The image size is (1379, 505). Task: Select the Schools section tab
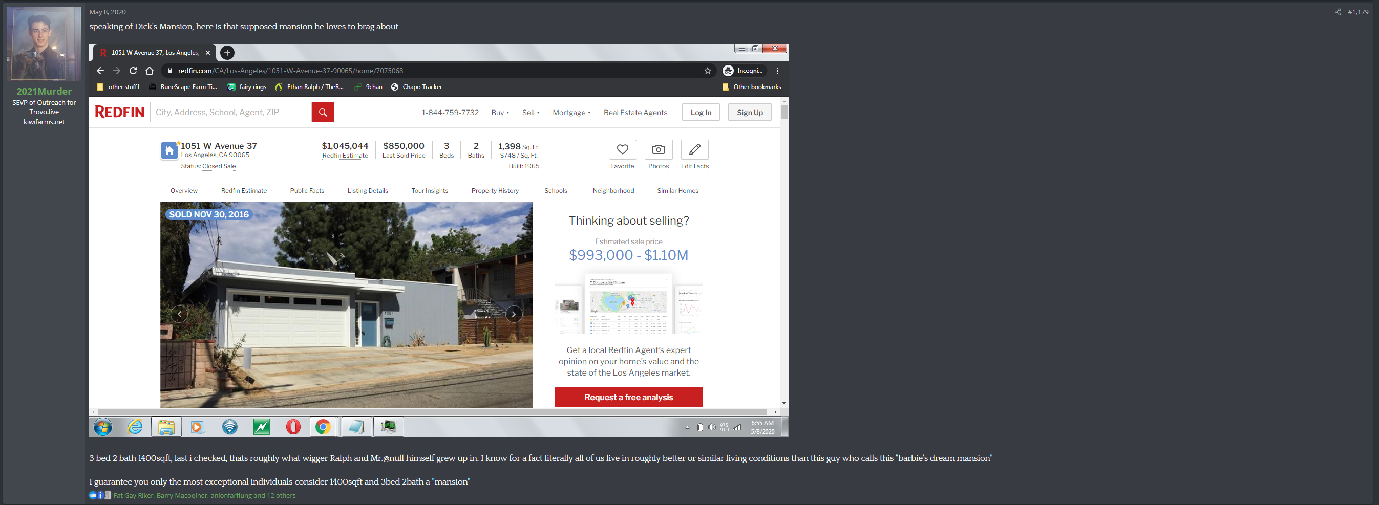pyautogui.click(x=555, y=191)
